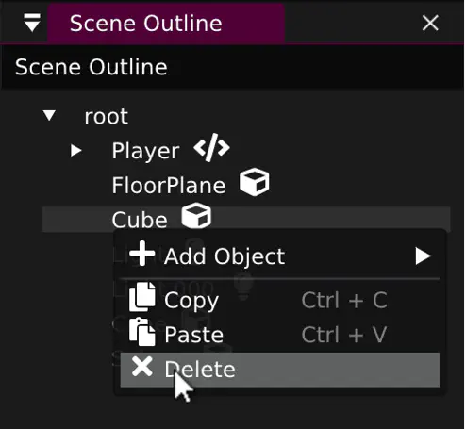This screenshot has width=466, height=429.
Task: Click the mesh cube icon beside FloorPlane
Action: pos(255,182)
